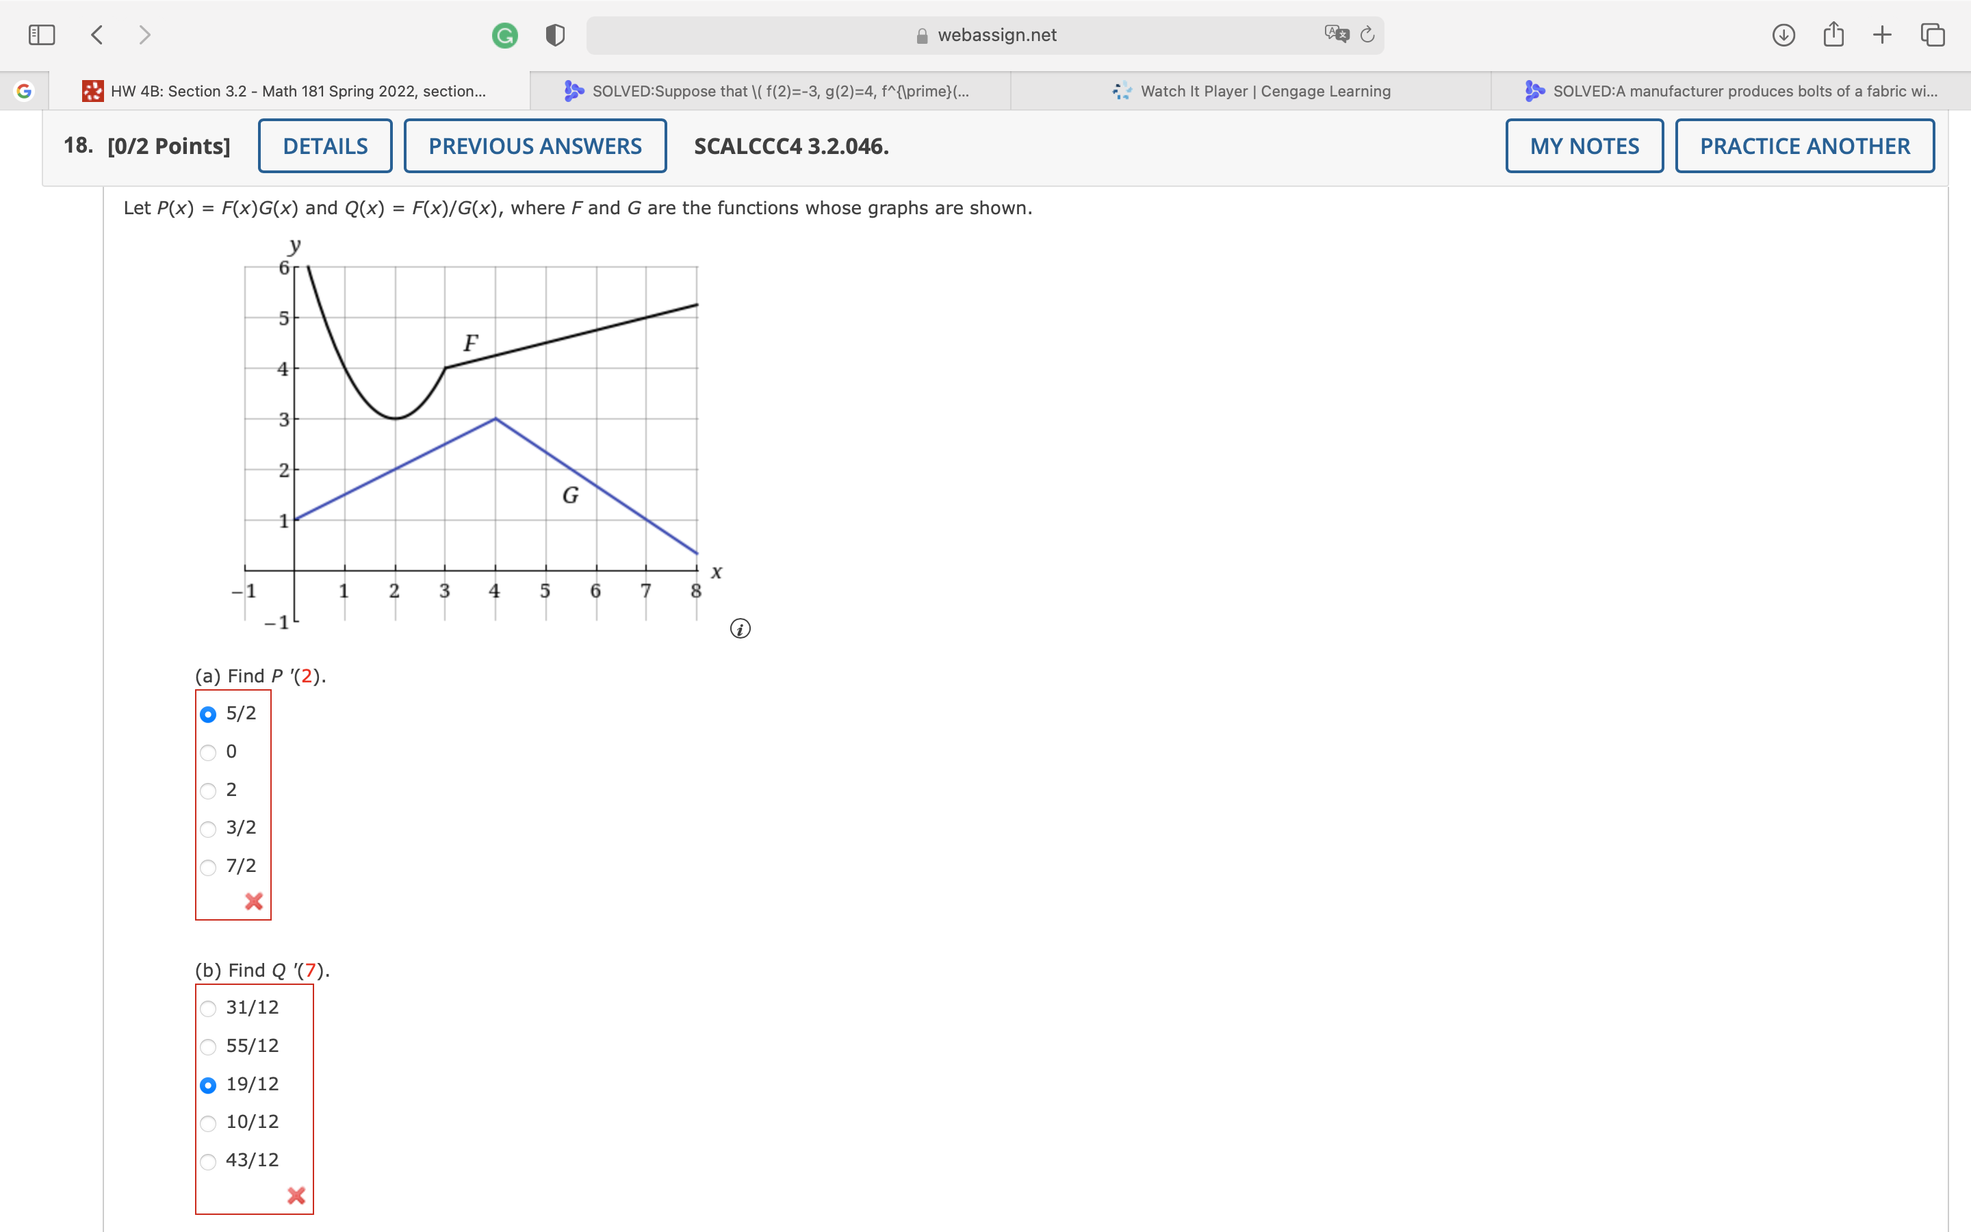
Task: Select the 0 answer choice
Action: click(209, 752)
